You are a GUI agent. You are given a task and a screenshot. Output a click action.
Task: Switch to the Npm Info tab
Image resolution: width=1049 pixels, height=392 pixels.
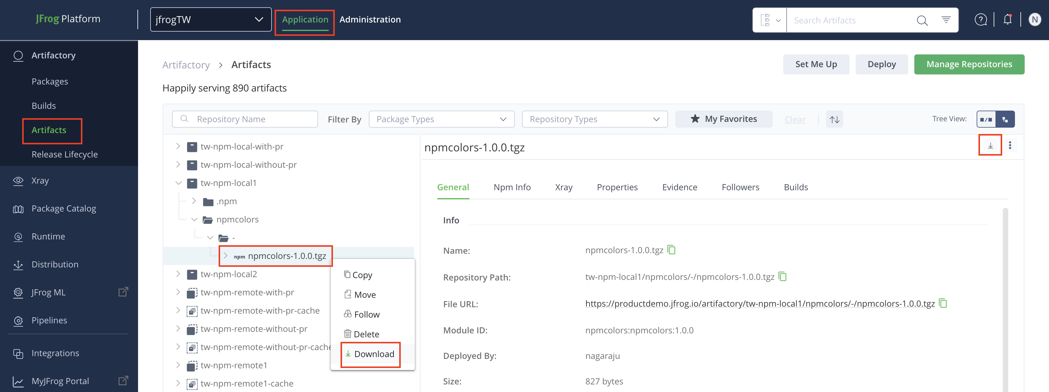click(512, 187)
